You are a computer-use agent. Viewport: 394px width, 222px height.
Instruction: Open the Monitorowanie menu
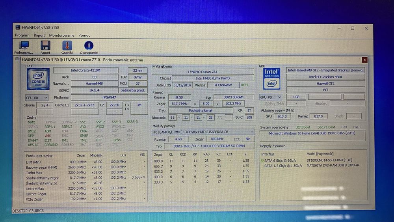click(x=61, y=35)
